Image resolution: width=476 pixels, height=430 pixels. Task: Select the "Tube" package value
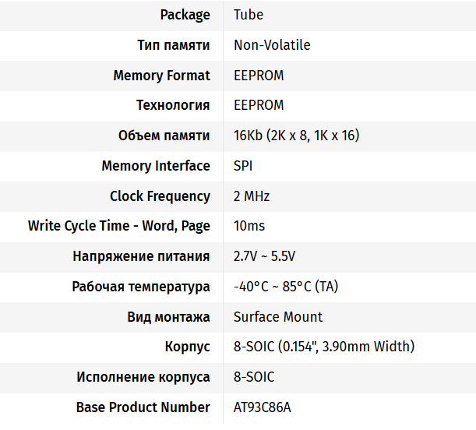pyautogui.click(x=248, y=15)
